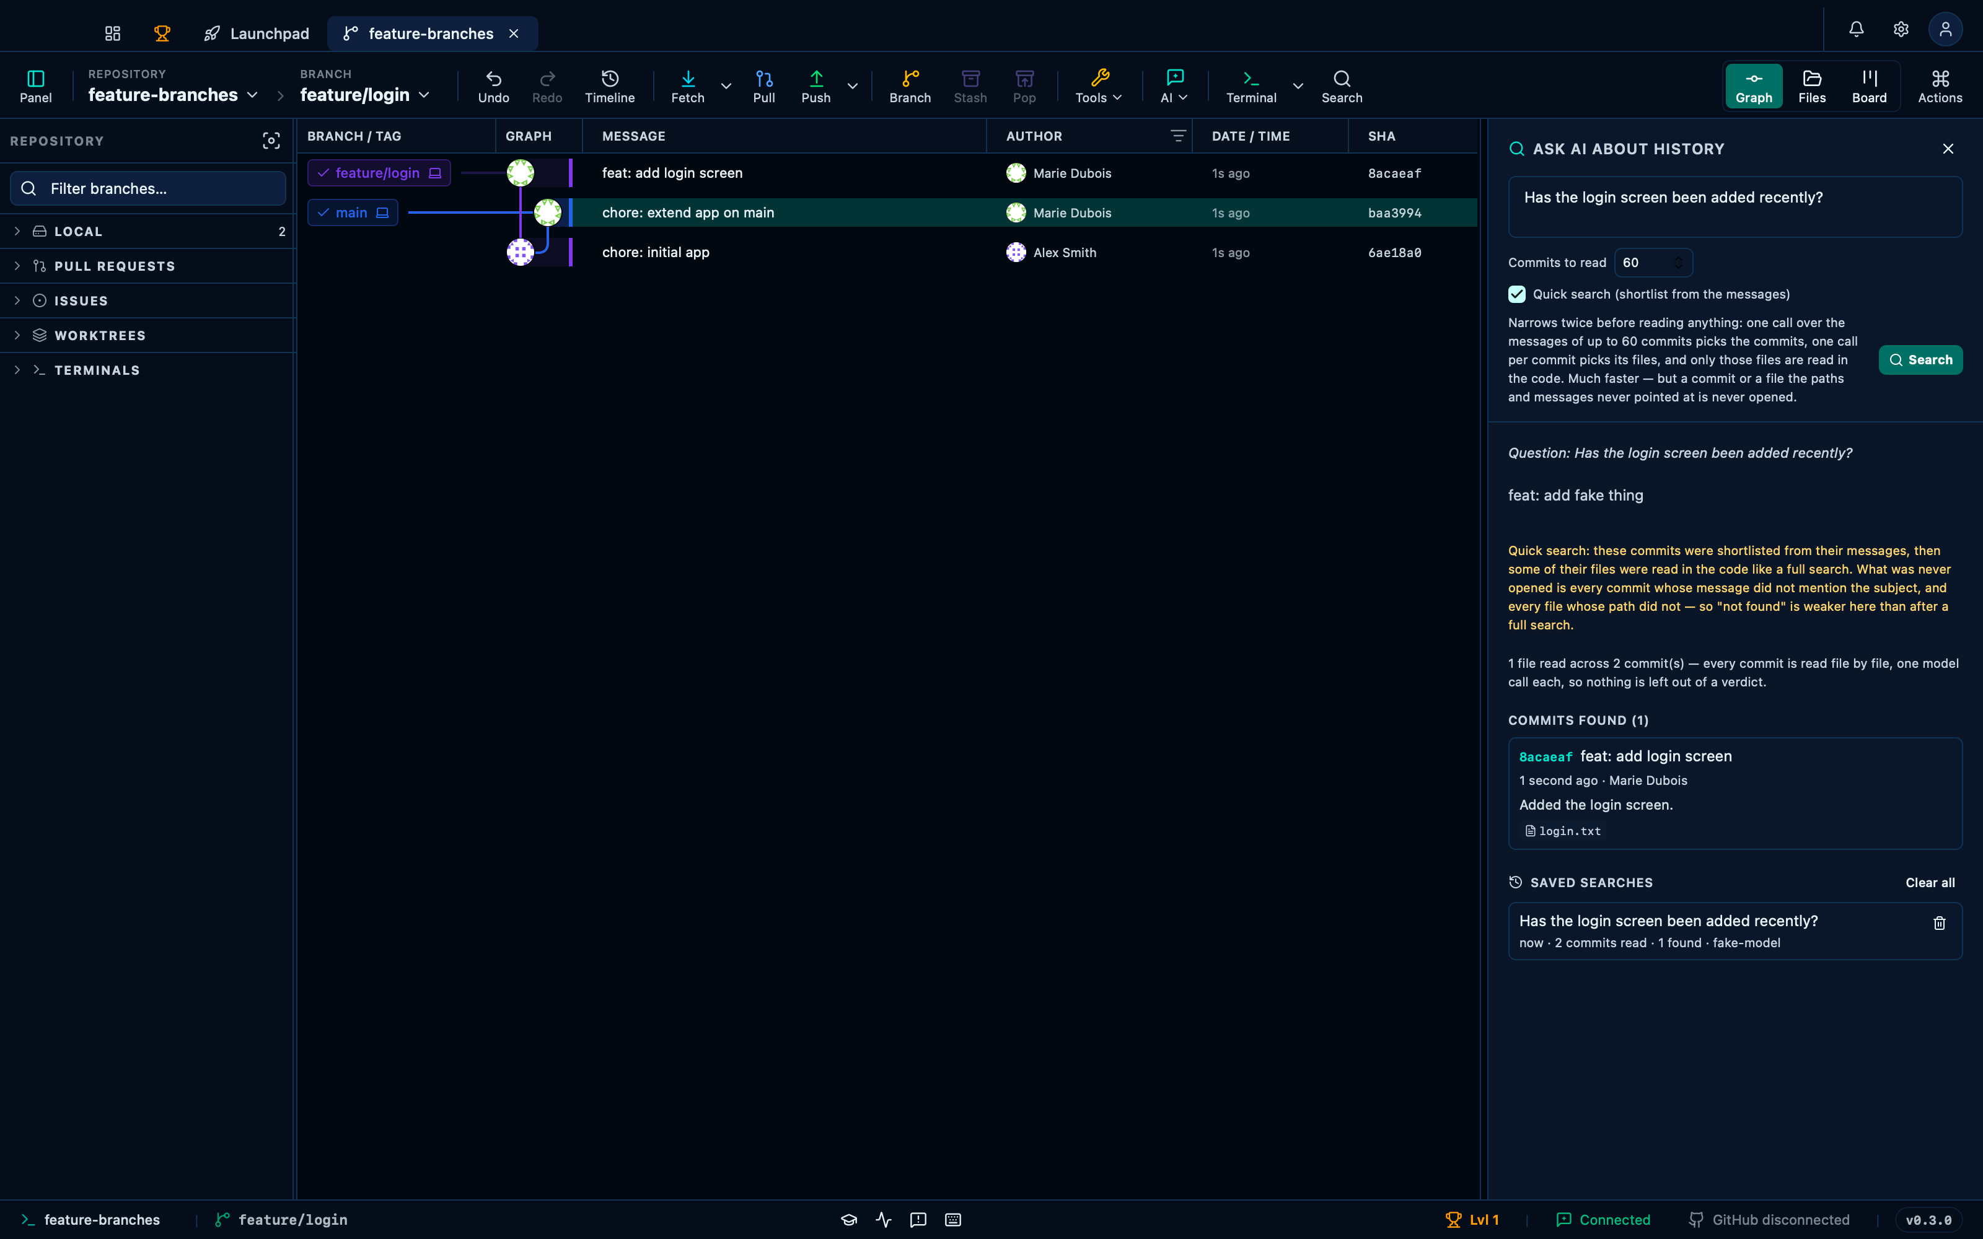Click the repository focus target icon
The image size is (1983, 1239).
pyautogui.click(x=271, y=141)
